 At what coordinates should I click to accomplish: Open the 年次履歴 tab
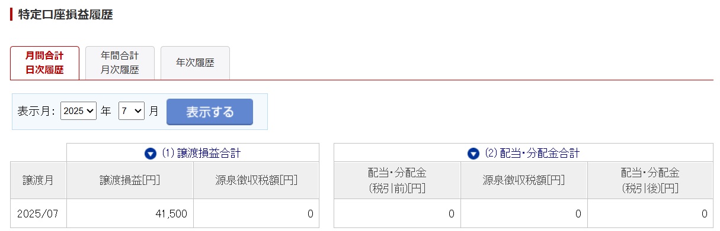click(195, 63)
